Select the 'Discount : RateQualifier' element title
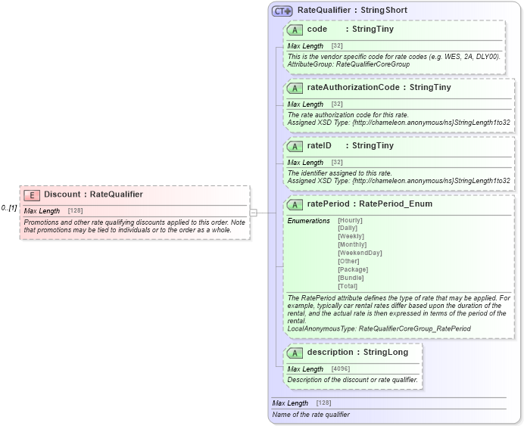This screenshot has height=426, width=524. 93,194
